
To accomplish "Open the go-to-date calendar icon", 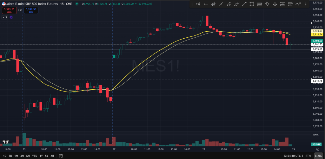I will pyautogui.click(x=61, y=156).
